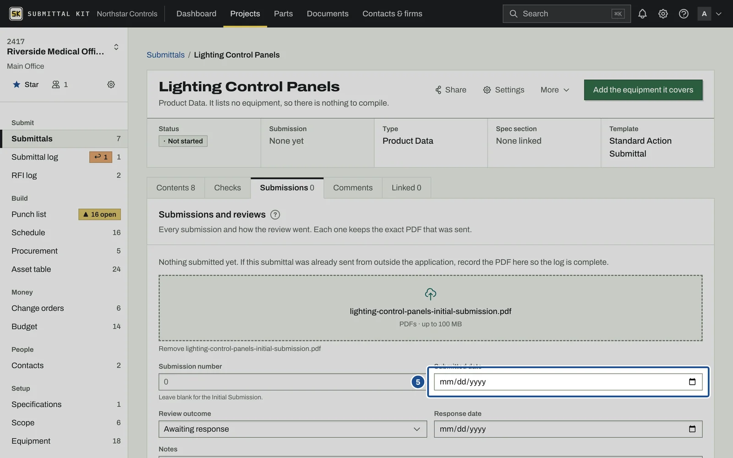This screenshot has width=733, height=458.
Task: Select Submissions 0 tab
Action: pos(287,188)
